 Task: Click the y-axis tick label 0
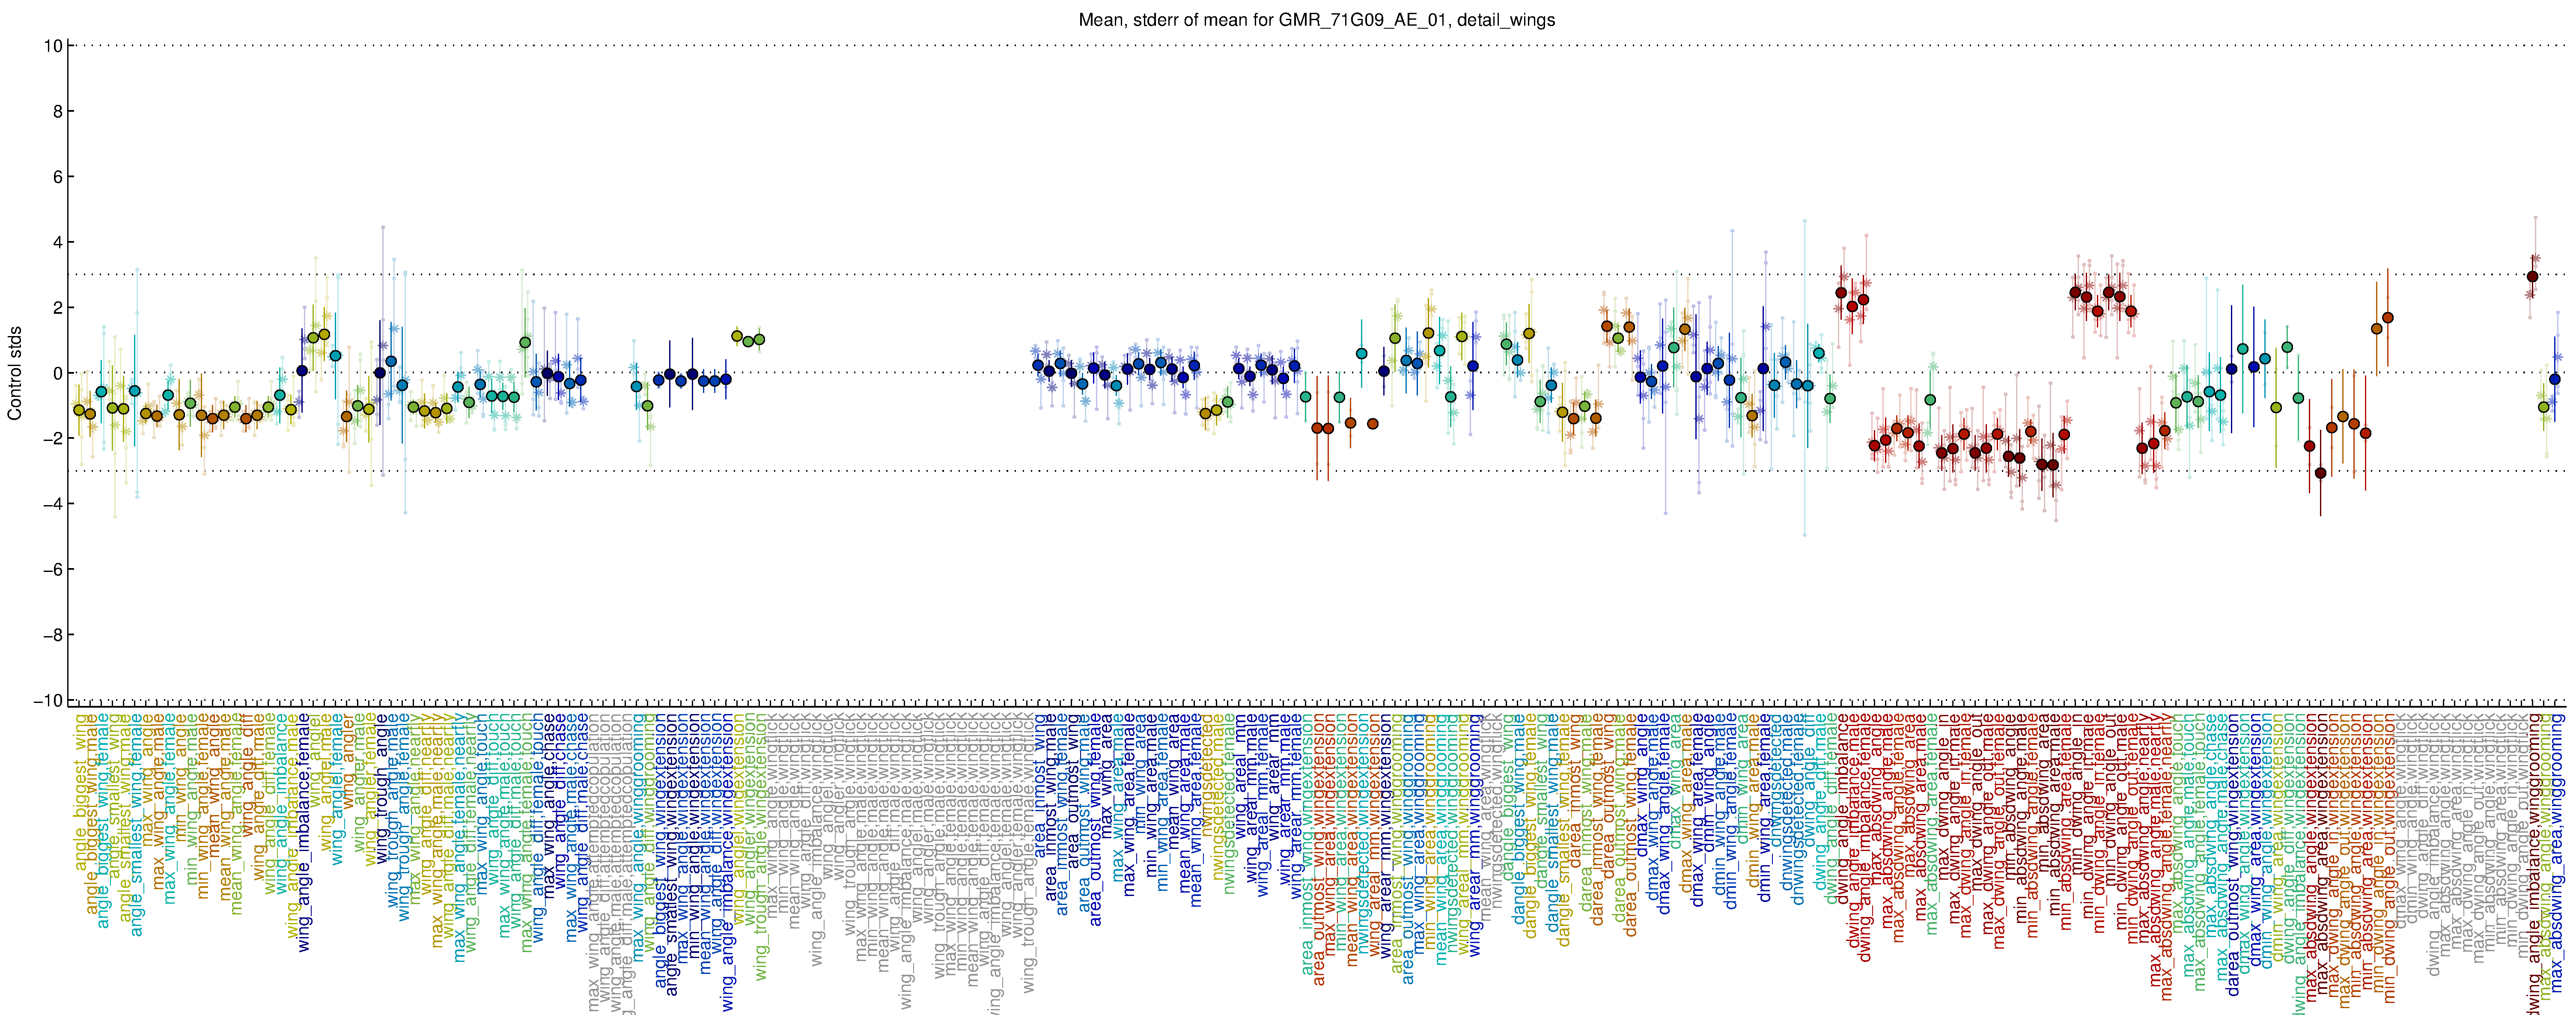(58, 373)
